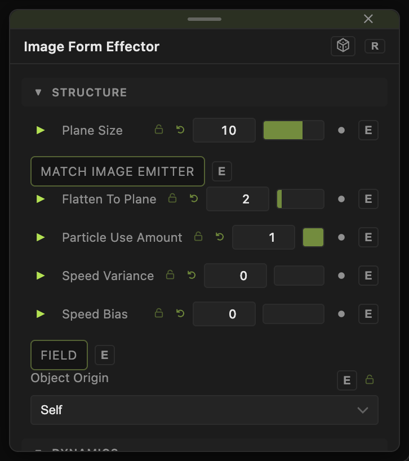Toggle the lock for Plane Size

click(159, 130)
